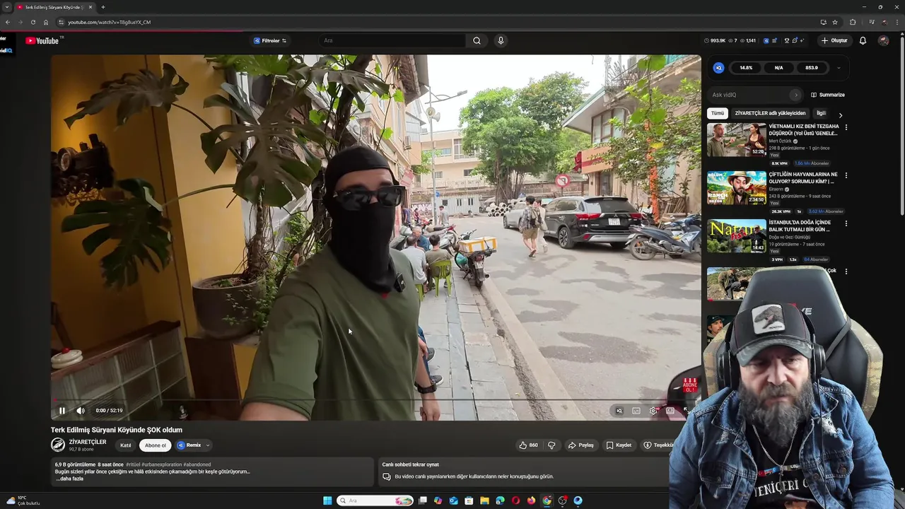Click the Katıl join button

(x=126, y=445)
